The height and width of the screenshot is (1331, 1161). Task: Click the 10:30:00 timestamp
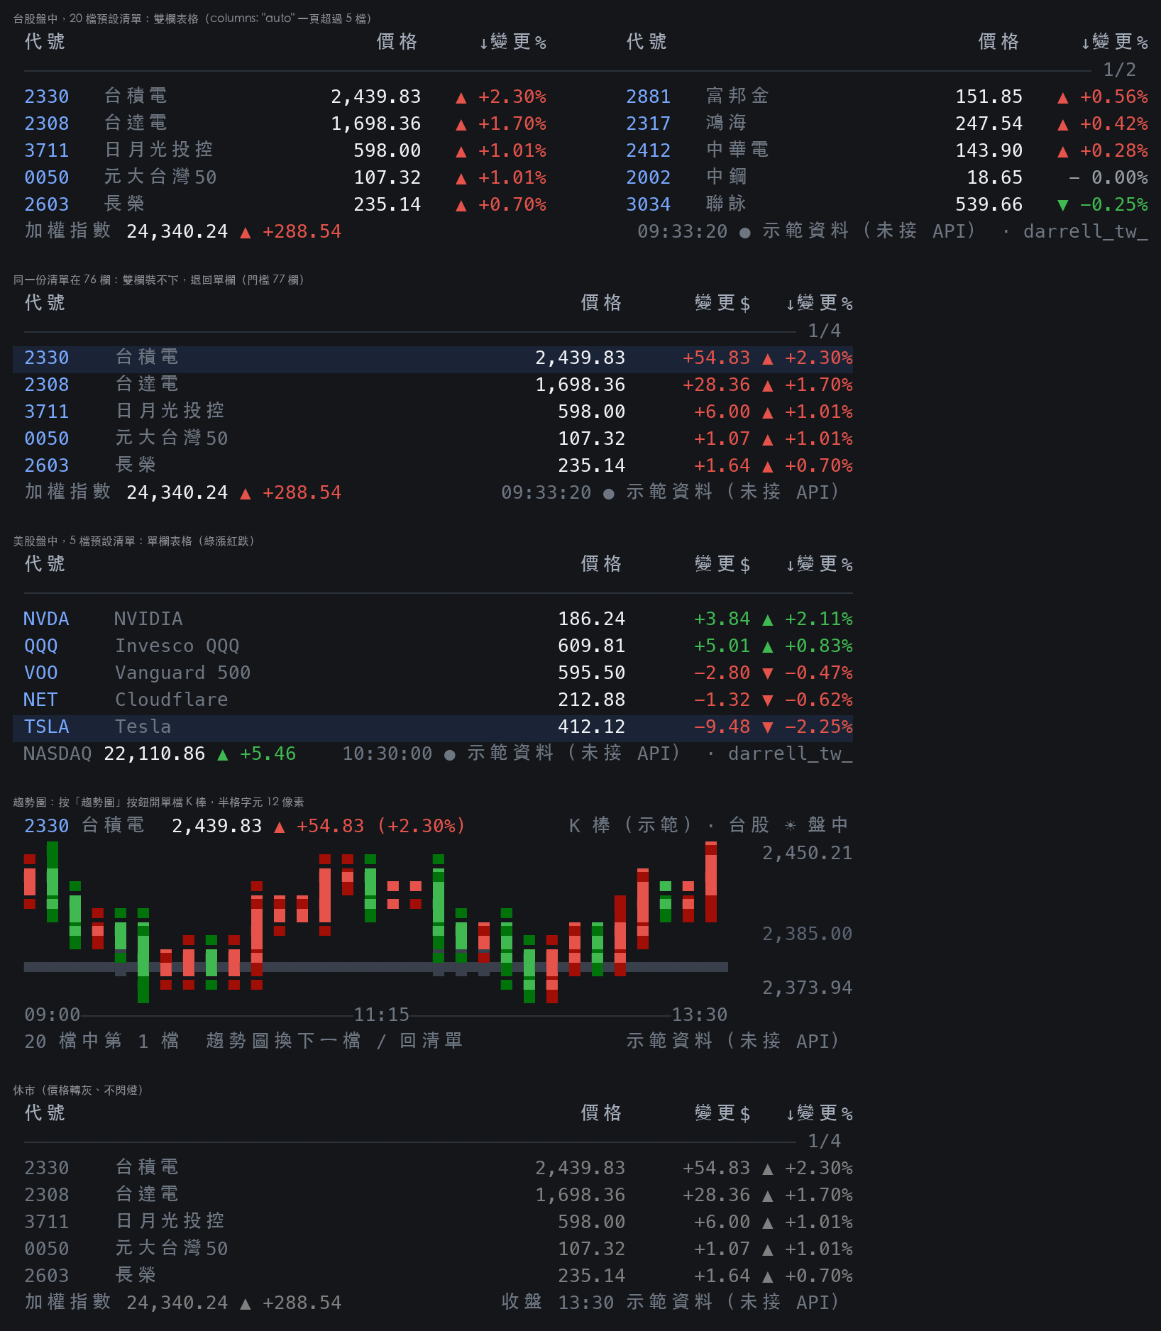(387, 753)
